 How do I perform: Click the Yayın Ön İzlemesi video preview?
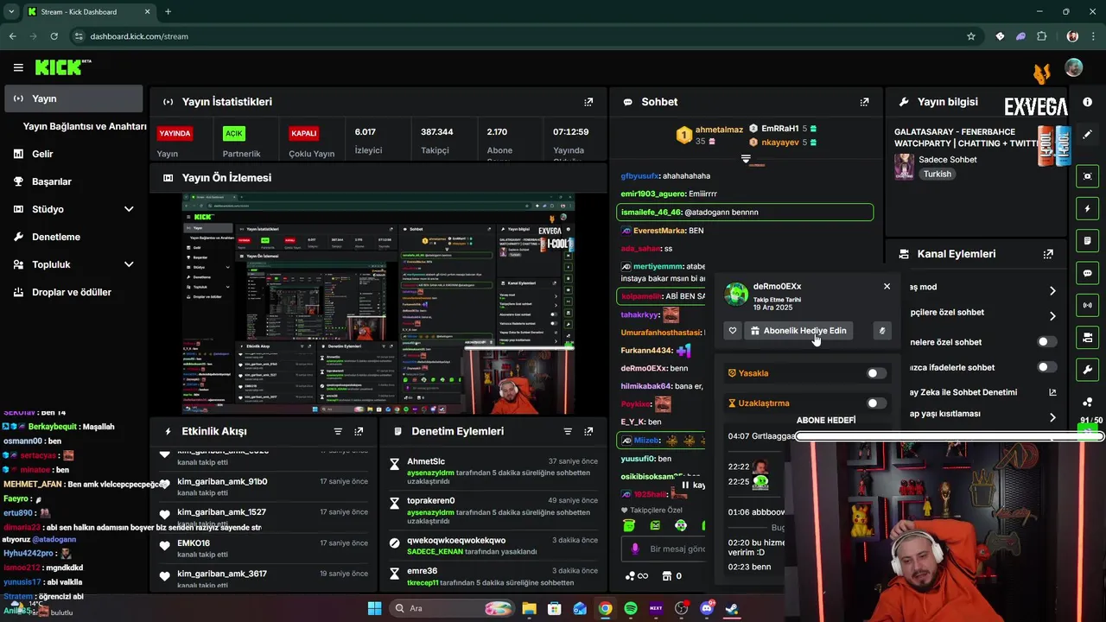tap(378, 304)
